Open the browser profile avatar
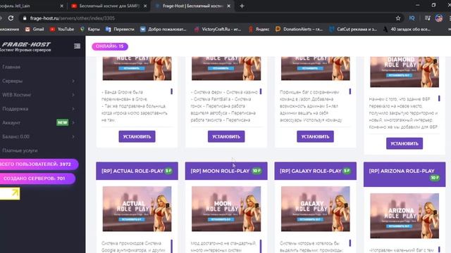451x253 pixels. click(439, 18)
